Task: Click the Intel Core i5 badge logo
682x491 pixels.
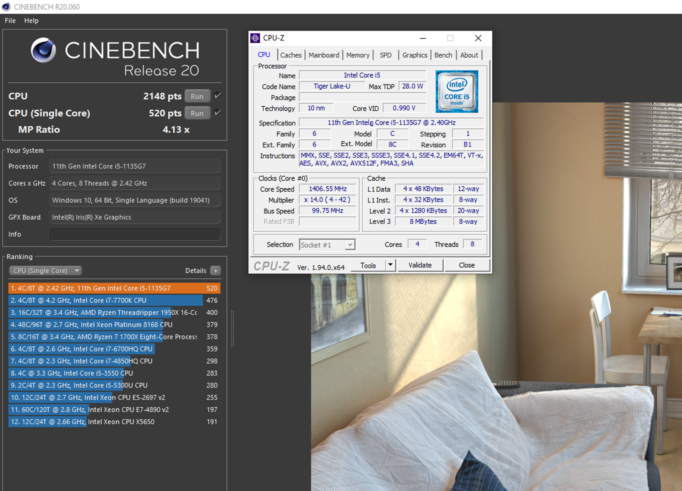Action: coord(457,91)
